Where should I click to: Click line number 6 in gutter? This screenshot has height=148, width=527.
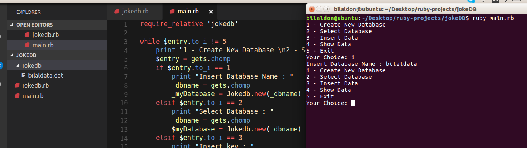pyautogui.click(x=125, y=68)
